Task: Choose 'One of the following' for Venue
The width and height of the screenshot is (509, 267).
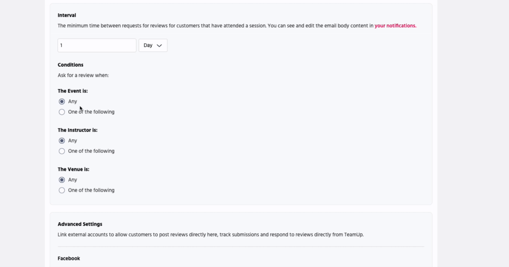Action: [x=62, y=191]
